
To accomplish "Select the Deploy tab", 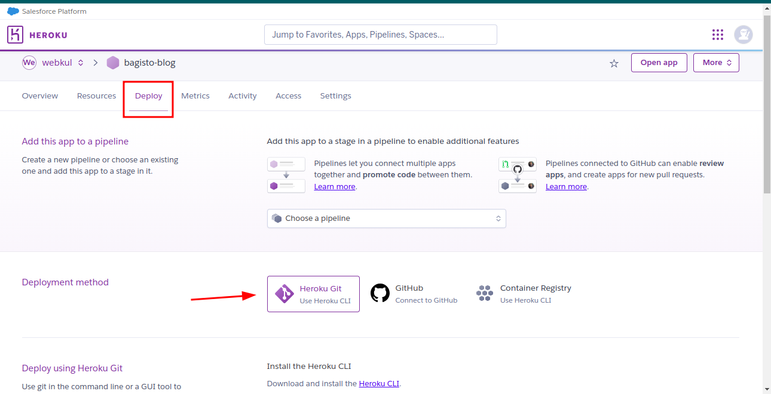I will coord(149,96).
